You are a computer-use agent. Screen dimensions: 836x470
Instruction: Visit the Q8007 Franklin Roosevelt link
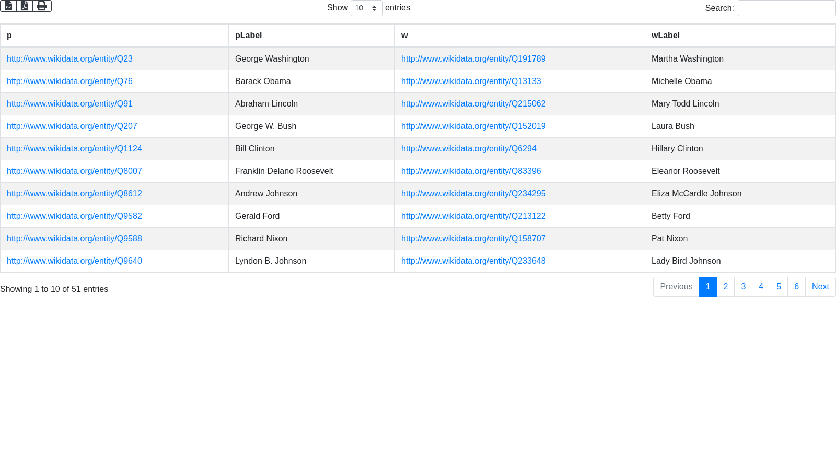pyautogui.click(x=74, y=171)
